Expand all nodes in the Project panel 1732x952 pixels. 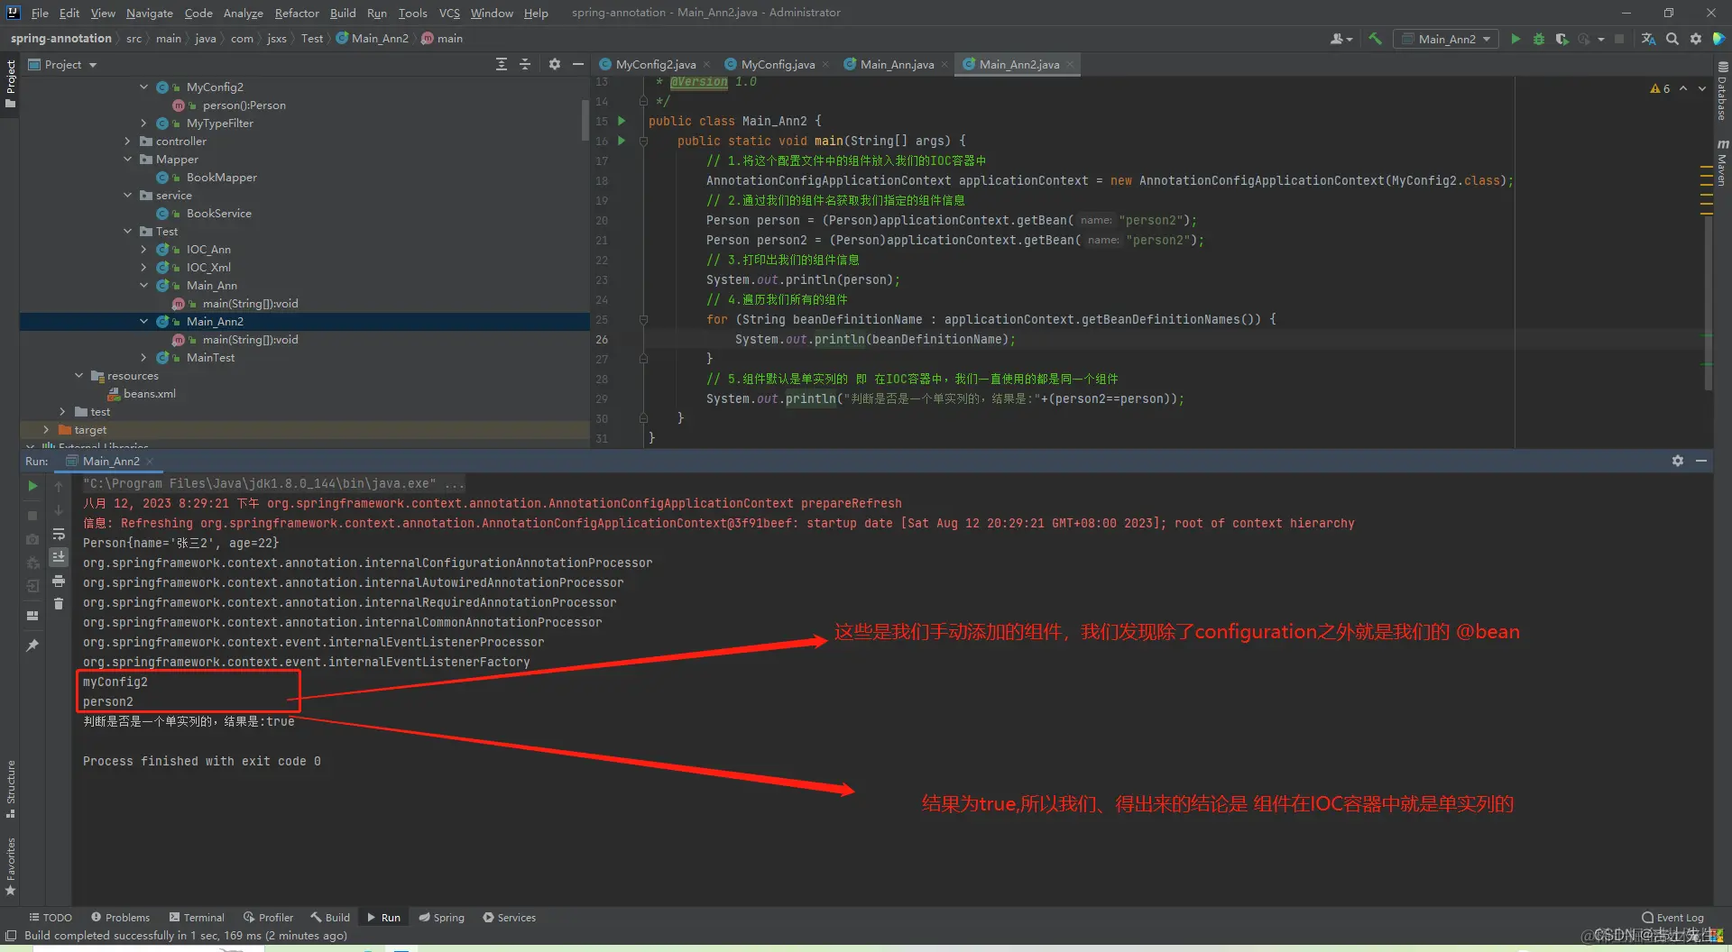[x=502, y=65]
